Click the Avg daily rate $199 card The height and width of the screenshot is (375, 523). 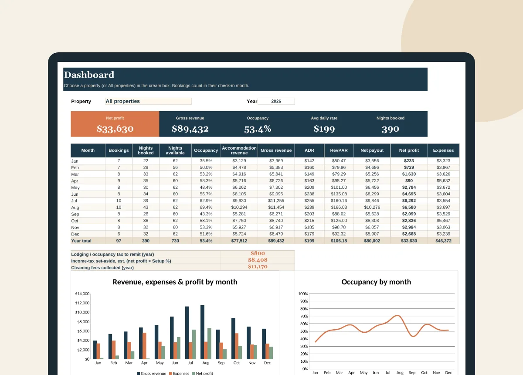[324, 124]
